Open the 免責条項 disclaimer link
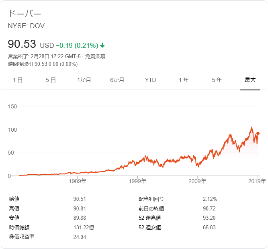The width and height of the screenshot is (268, 249). tap(95, 56)
